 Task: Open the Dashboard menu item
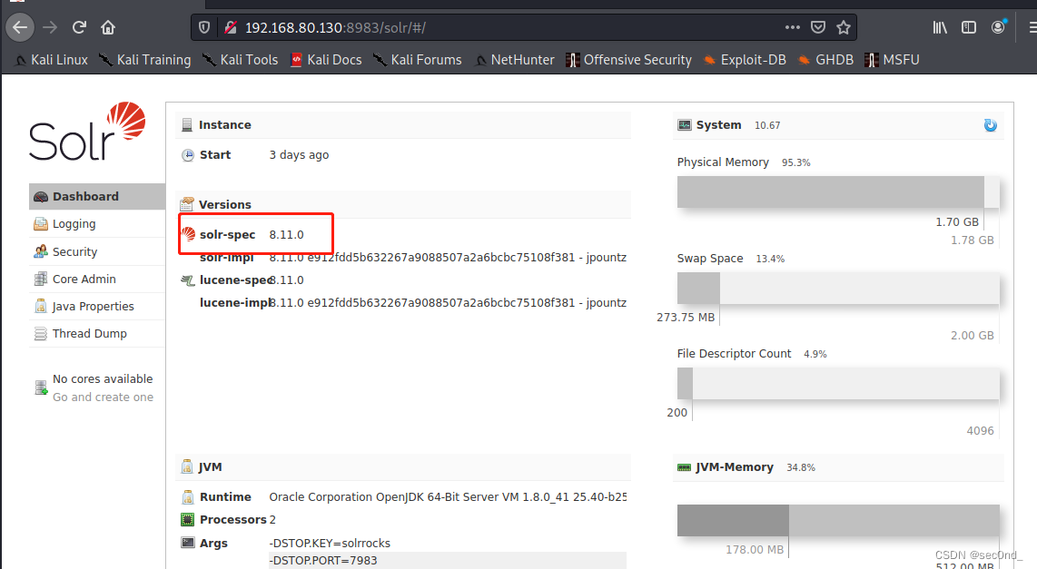(96, 196)
